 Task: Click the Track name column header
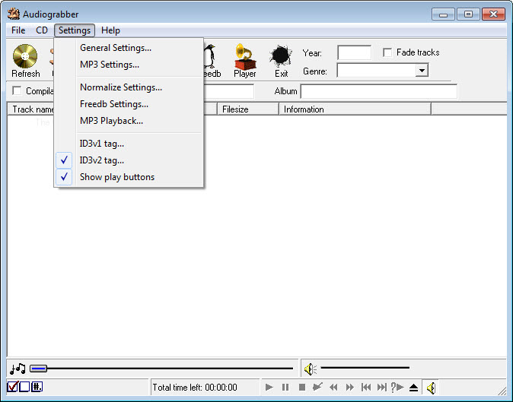[x=31, y=109]
